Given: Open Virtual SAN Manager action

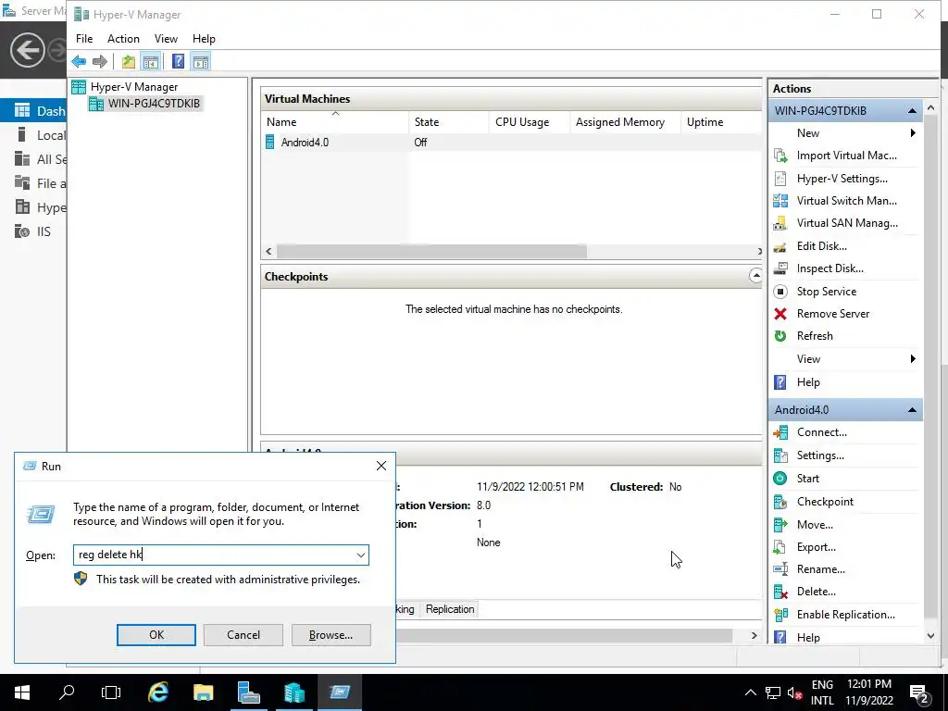Looking at the screenshot, I should (847, 223).
